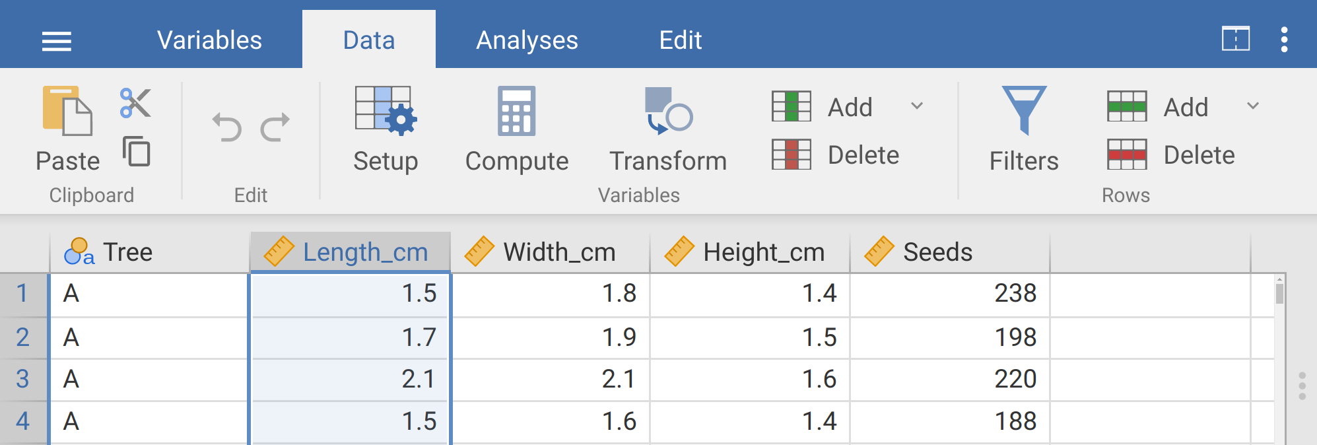
Task: Expand the Add variable dropdown arrow
Action: point(917,106)
